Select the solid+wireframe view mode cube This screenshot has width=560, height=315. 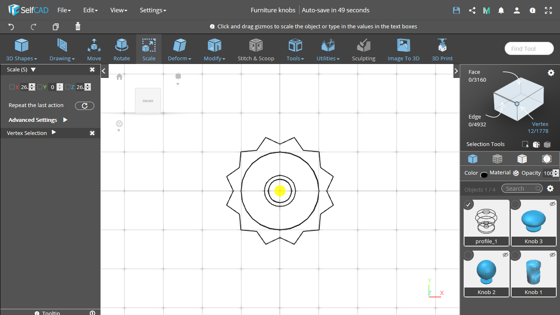coord(522,159)
